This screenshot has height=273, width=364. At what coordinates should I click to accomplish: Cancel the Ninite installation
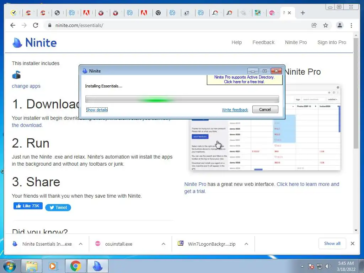[x=265, y=109]
